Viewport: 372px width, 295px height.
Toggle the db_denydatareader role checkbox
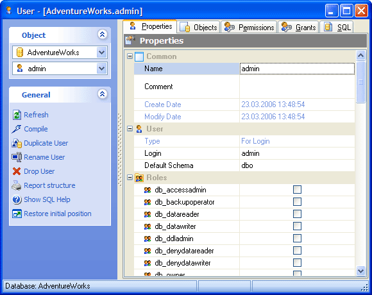[297, 250]
